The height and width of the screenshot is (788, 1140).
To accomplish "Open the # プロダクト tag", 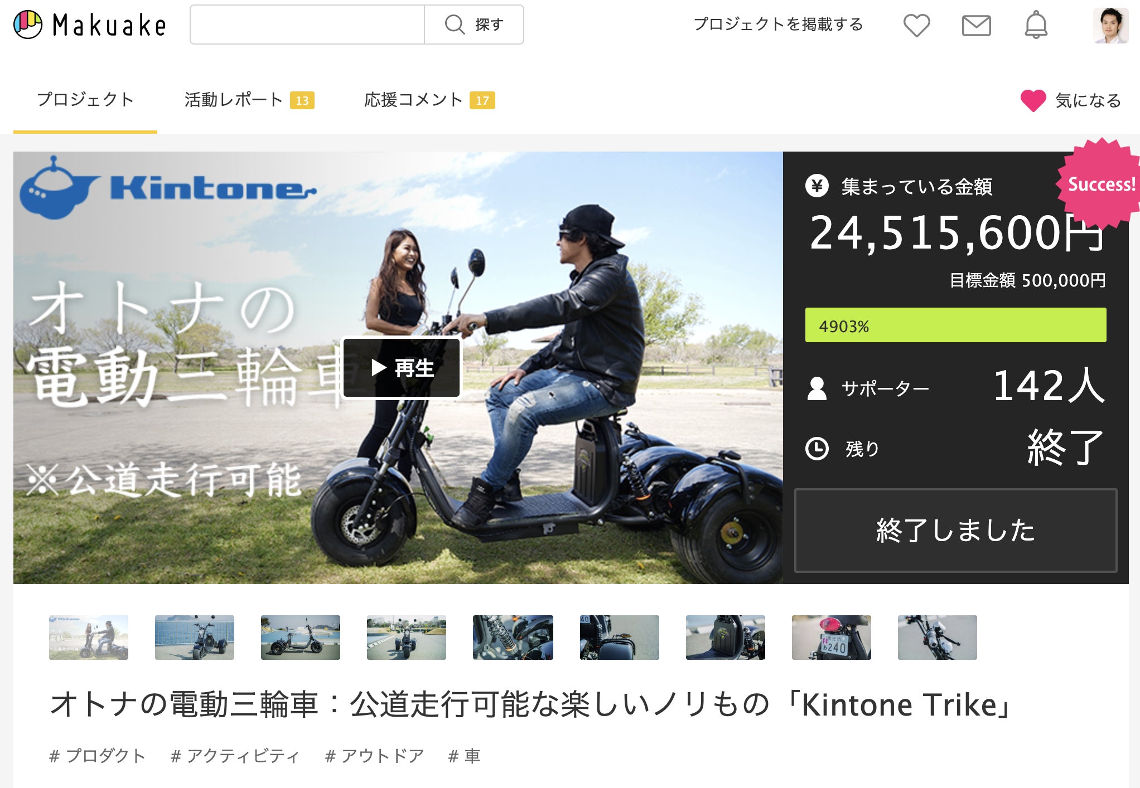I will coord(98,756).
